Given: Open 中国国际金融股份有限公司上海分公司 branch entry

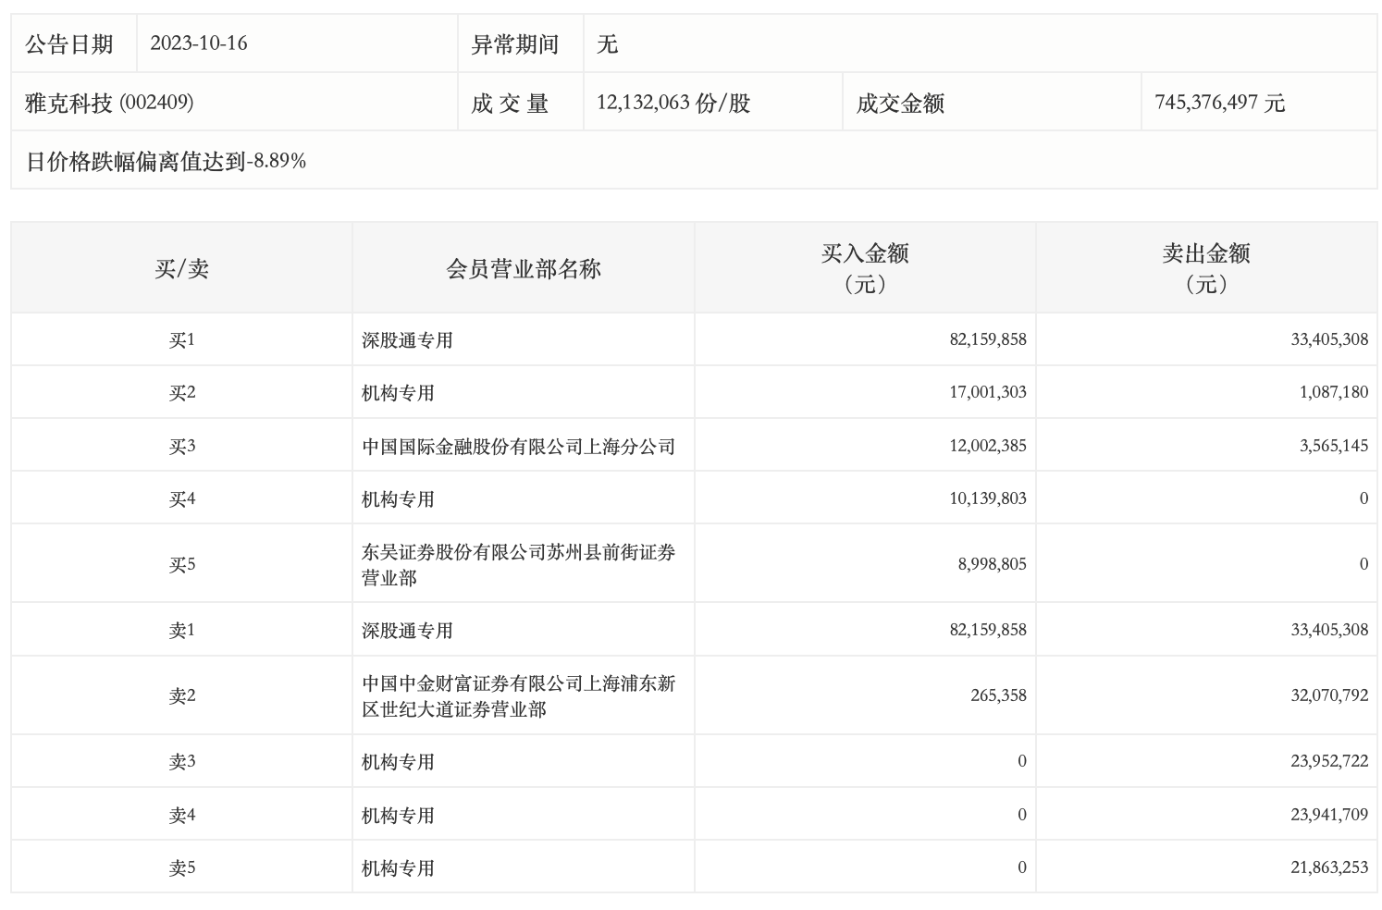Looking at the screenshot, I should [518, 447].
